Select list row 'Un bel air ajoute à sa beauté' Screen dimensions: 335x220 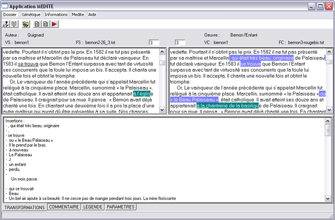[x=92, y=198]
